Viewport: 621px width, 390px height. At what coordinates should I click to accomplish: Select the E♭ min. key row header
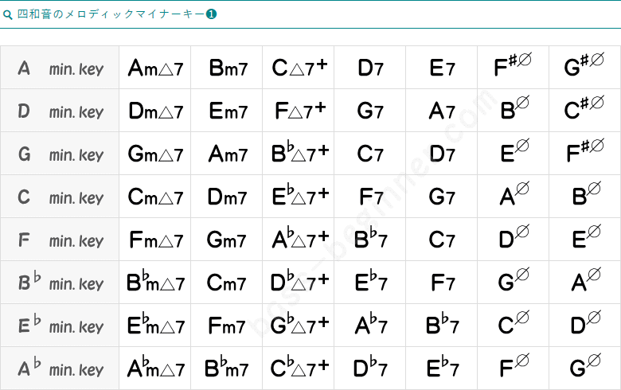[x=61, y=326]
